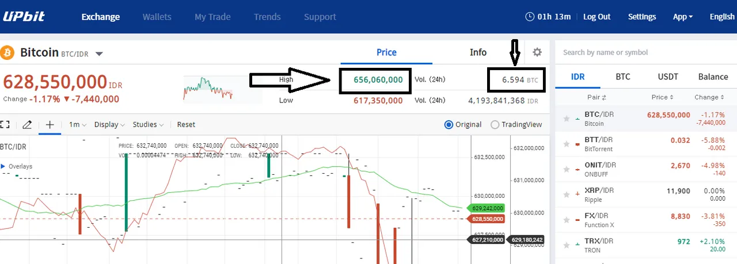
Task: Open the Display dropdown
Action: (x=109, y=124)
